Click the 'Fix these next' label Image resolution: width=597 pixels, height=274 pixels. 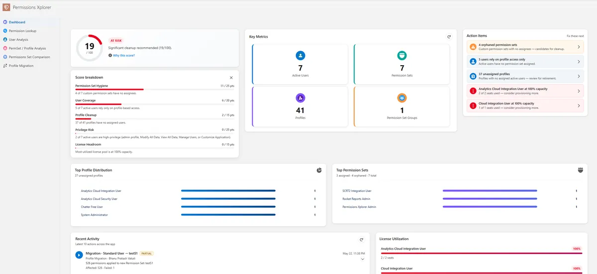(x=575, y=36)
